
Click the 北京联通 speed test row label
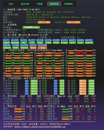(55, 101)
